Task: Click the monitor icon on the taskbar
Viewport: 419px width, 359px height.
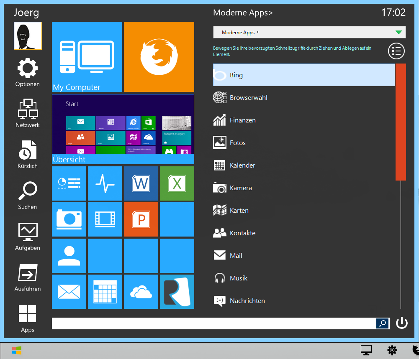Action: (366, 350)
